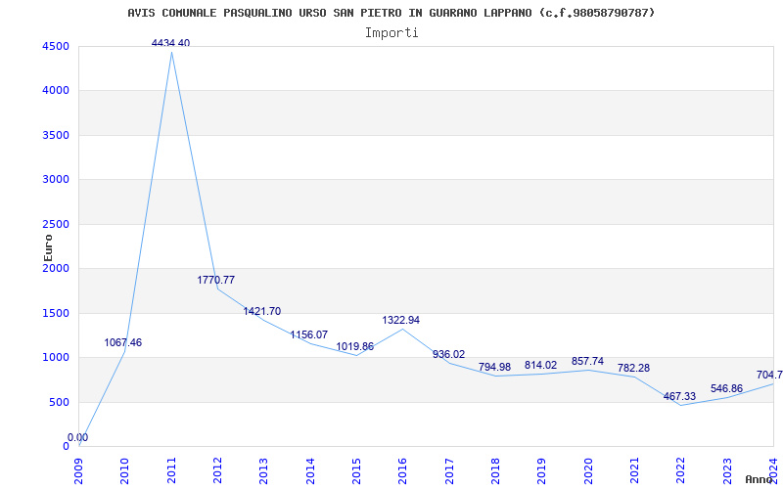This screenshot has height=489, width=783.
Task: Click the 467.33 data label
Action: tap(679, 397)
